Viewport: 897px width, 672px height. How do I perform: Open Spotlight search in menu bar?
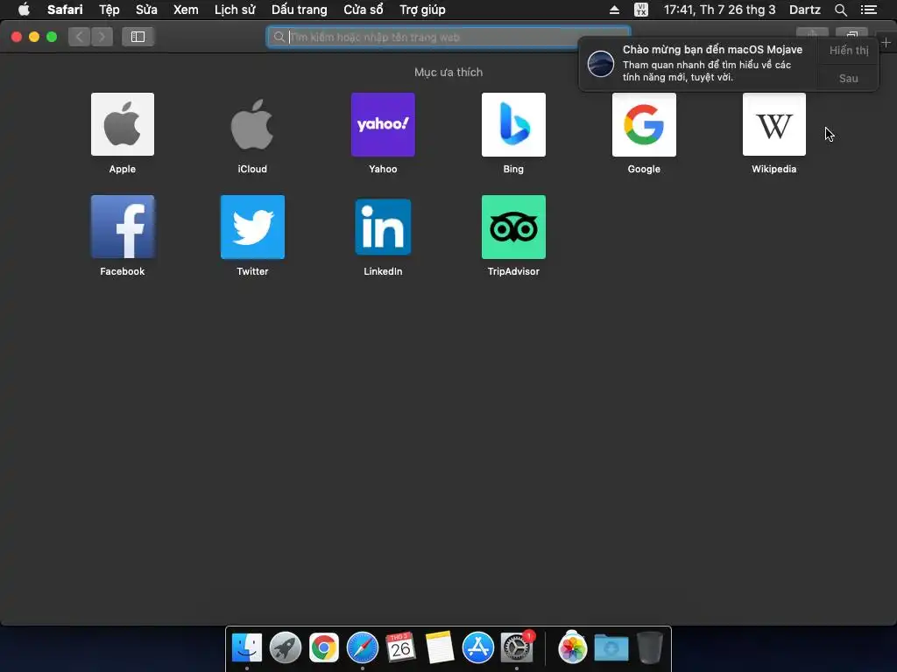click(x=840, y=10)
